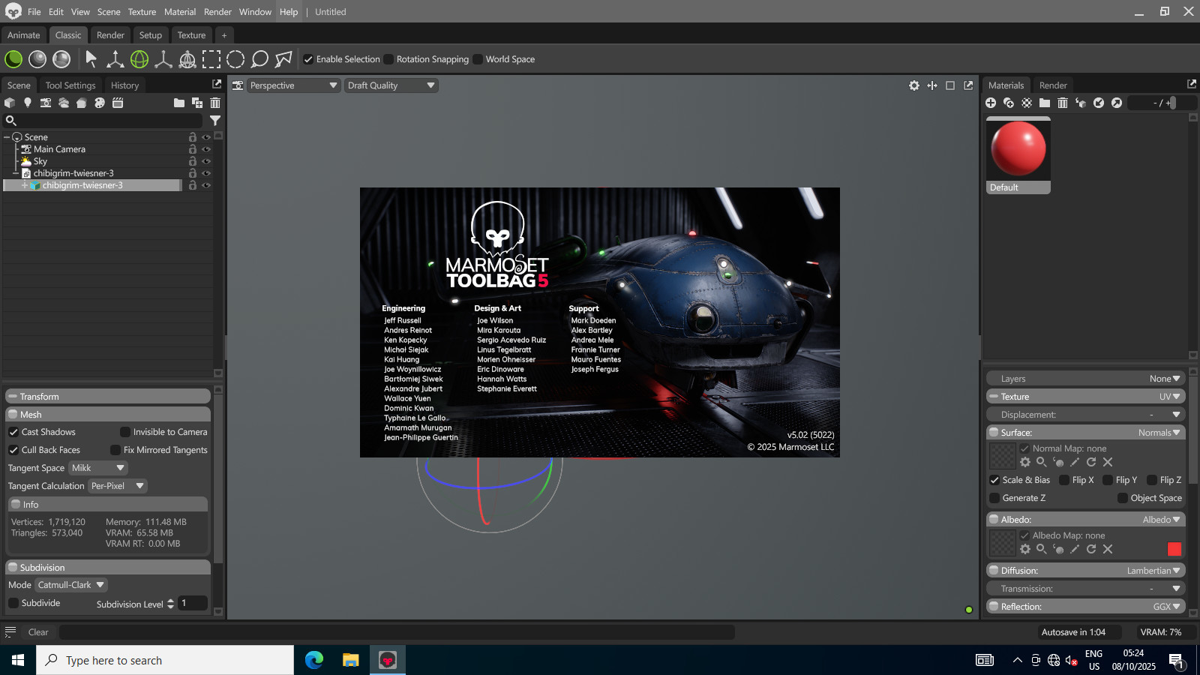
Task: Add a new material with plus icon
Action: [x=991, y=103]
